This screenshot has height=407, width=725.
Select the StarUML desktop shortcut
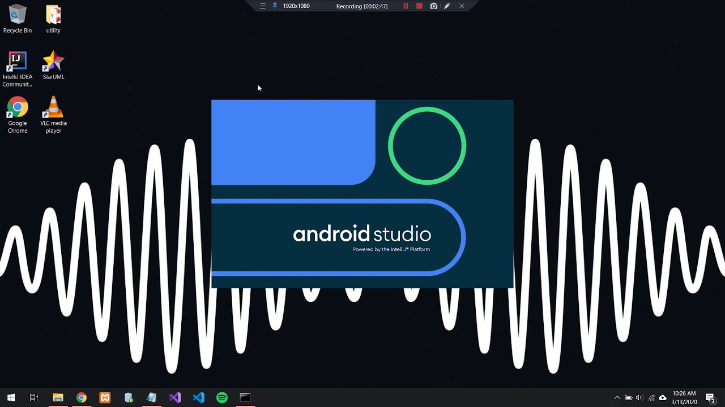53,65
